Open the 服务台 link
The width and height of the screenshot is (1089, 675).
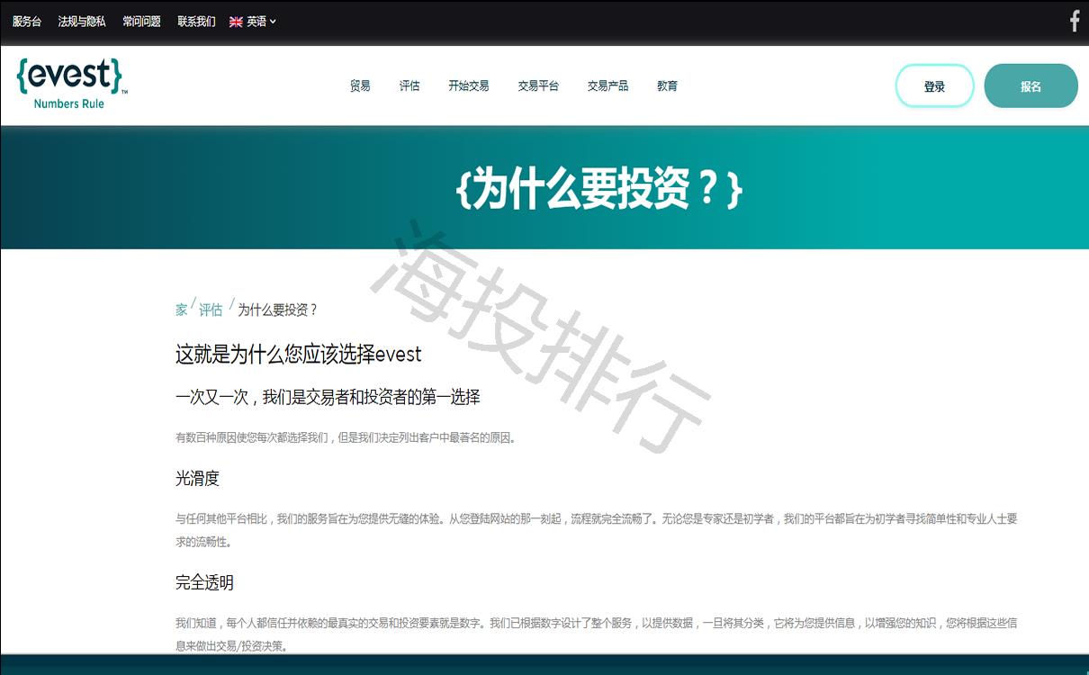27,22
